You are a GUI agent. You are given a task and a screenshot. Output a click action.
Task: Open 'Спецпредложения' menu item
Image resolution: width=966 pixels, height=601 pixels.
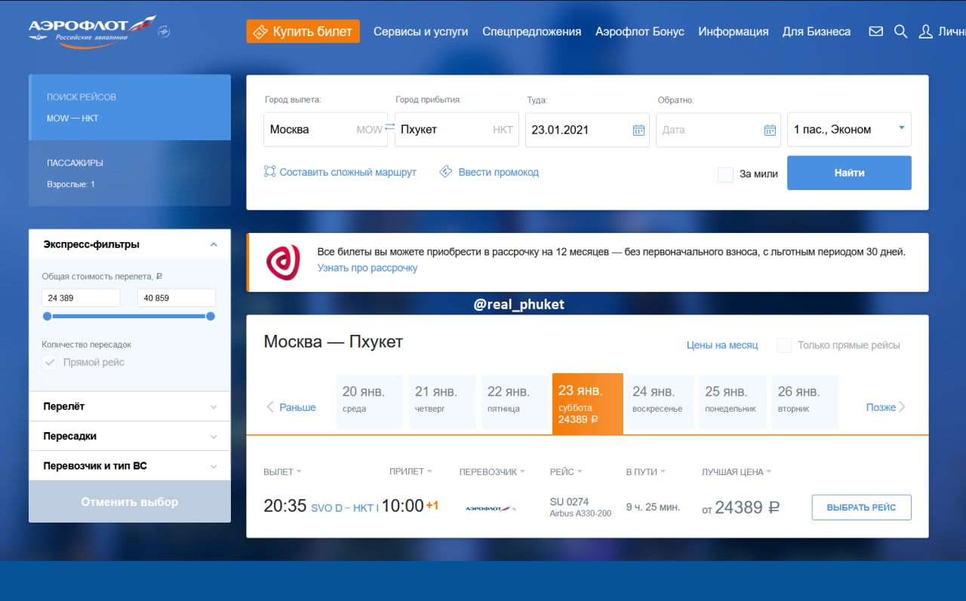532,32
